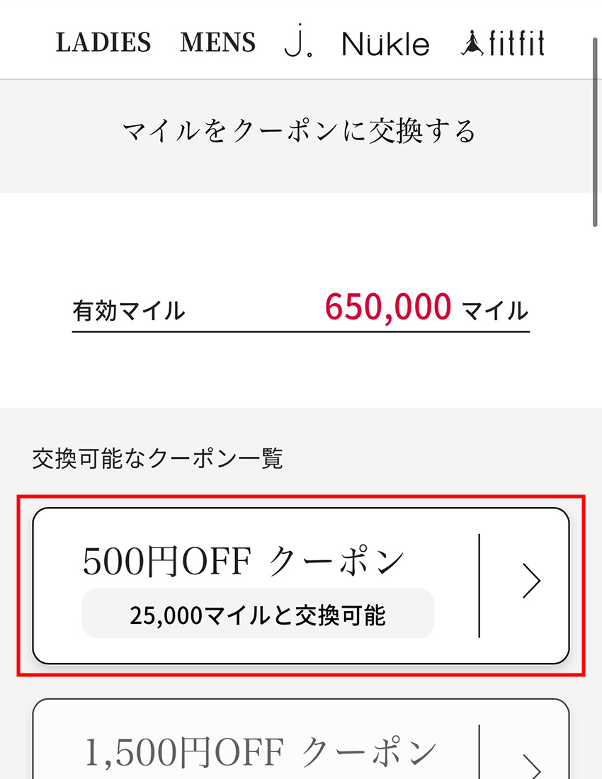Screen dimensions: 602x779
Task: Open the 1,500円OFF クーポン card
Action: [301, 739]
